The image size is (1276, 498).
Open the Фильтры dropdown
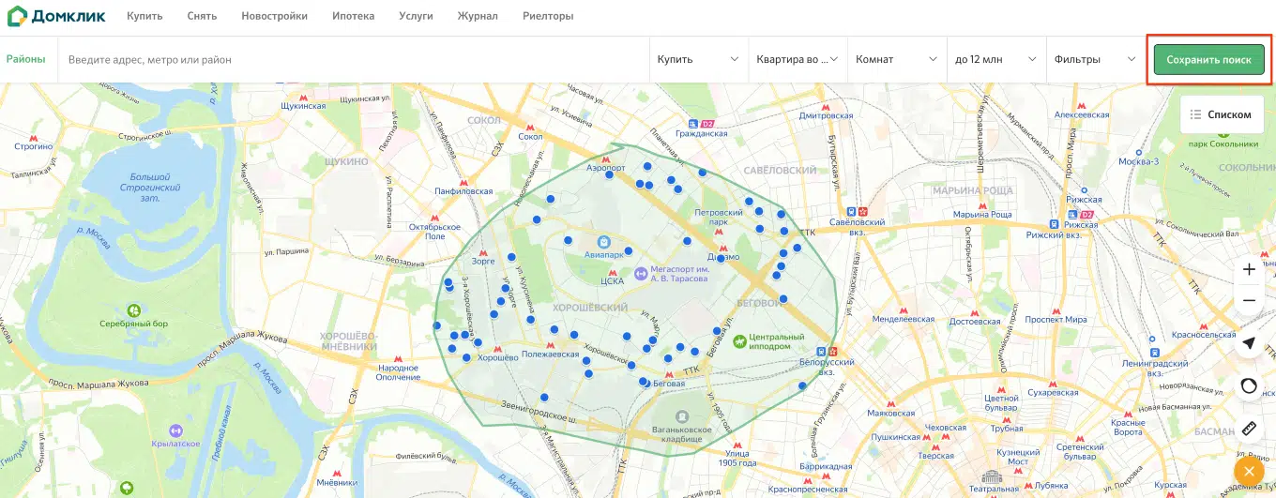(x=1095, y=59)
